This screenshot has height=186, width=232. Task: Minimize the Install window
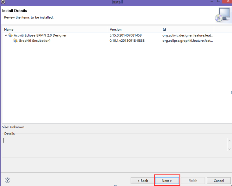pyautogui.click(x=212, y=2)
